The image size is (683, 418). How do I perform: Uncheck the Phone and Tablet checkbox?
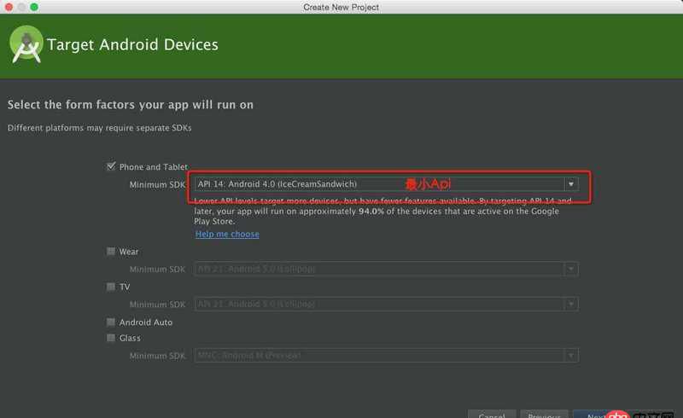tap(111, 167)
